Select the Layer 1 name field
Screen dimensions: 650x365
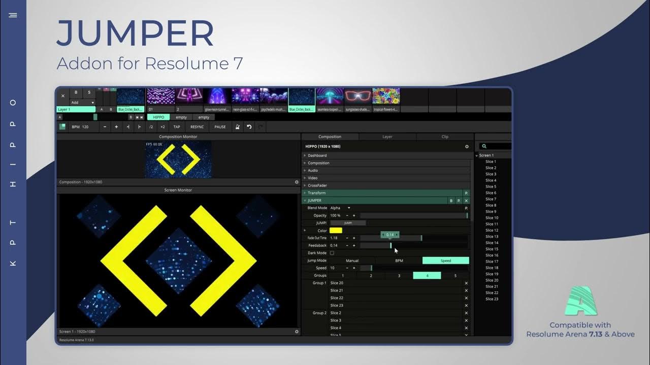coord(76,109)
